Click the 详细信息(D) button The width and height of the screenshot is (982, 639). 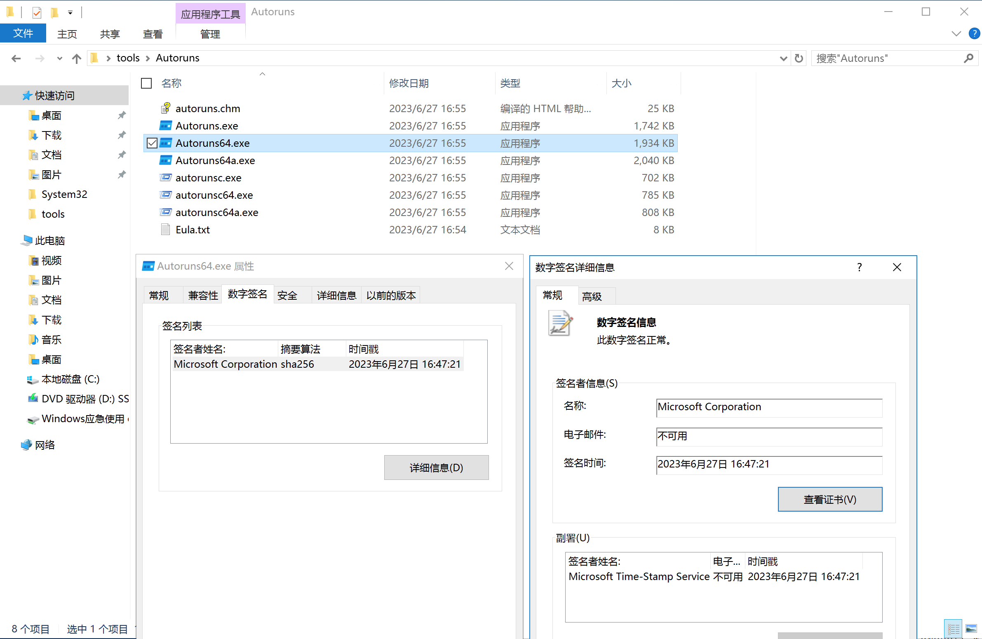(x=436, y=468)
